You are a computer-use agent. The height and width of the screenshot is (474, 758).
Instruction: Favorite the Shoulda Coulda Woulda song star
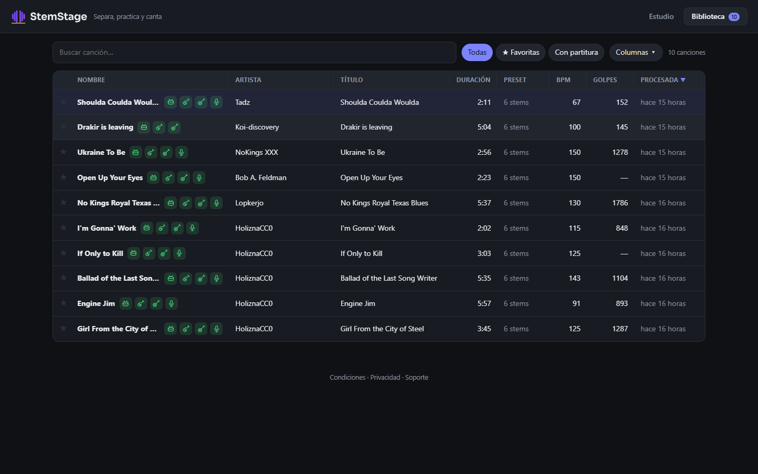[64, 102]
